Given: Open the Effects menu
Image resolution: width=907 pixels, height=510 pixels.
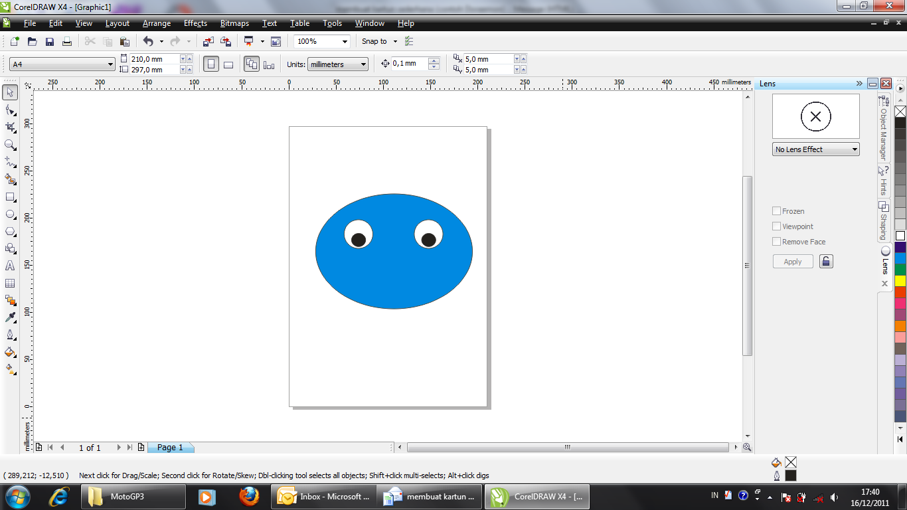Looking at the screenshot, I should (x=195, y=23).
